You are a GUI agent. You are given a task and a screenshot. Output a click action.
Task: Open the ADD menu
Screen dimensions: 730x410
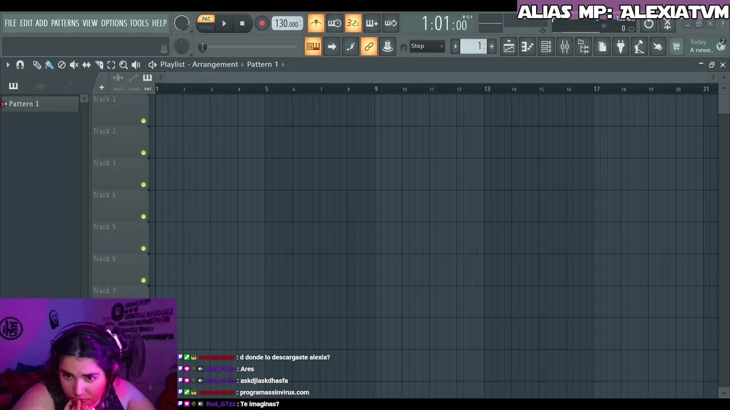tap(41, 23)
